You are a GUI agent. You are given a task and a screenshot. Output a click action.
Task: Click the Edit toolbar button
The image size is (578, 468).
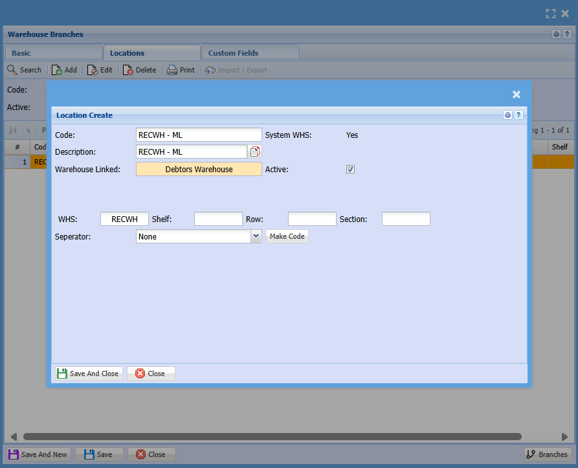(100, 70)
